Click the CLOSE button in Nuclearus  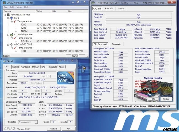click(166, 99)
